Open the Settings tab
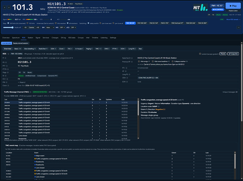 click(113, 38)
